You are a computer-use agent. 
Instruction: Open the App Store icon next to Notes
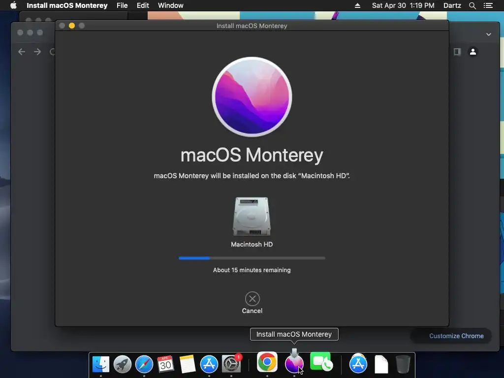tap(209, 364)
